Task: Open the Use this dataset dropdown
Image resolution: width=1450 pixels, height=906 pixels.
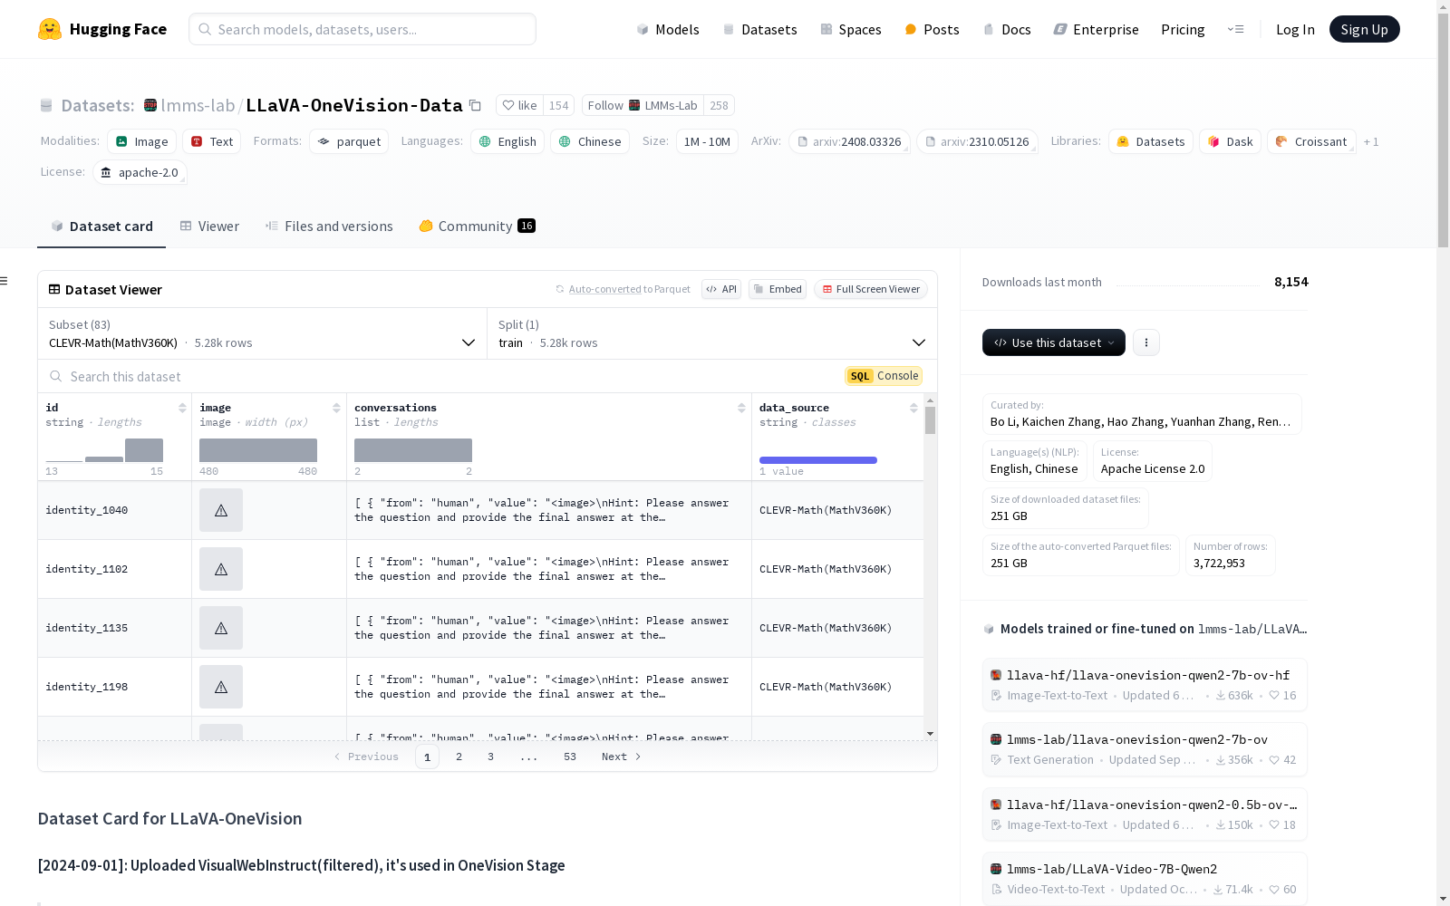Action: 1054,342
